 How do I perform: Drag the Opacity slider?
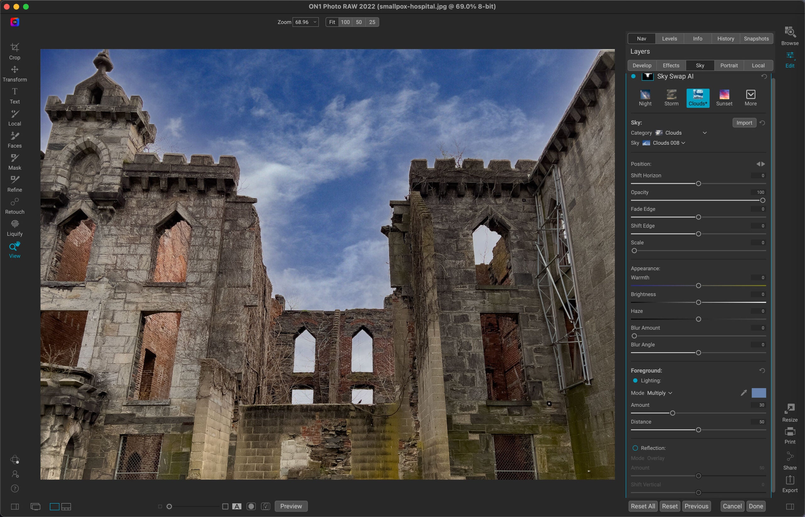(763, 200)
